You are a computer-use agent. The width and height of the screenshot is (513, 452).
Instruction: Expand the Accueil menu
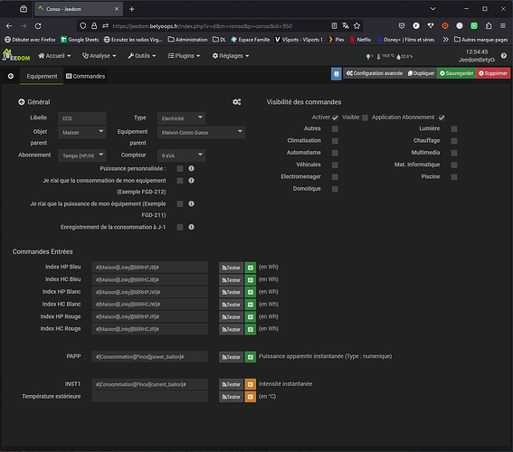pyautogui.click(x=54, y=56)
